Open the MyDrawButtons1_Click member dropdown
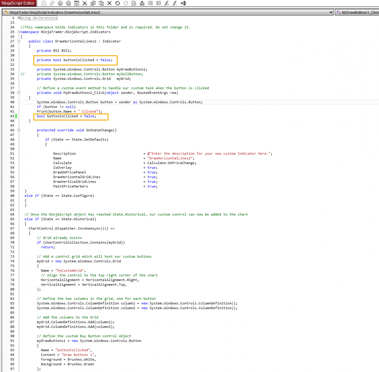This screenshot has height=372, width=379. pos(357,12)
